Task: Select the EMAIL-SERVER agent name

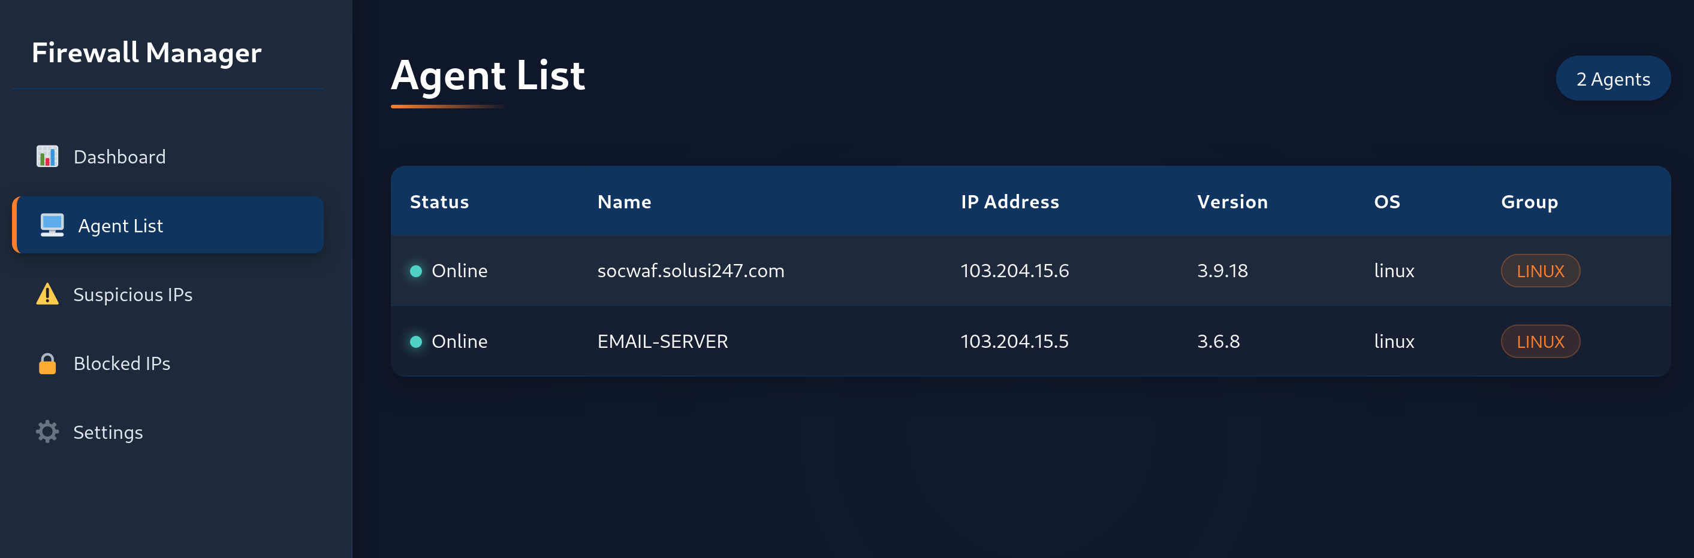Action: (x=662, y=341)
